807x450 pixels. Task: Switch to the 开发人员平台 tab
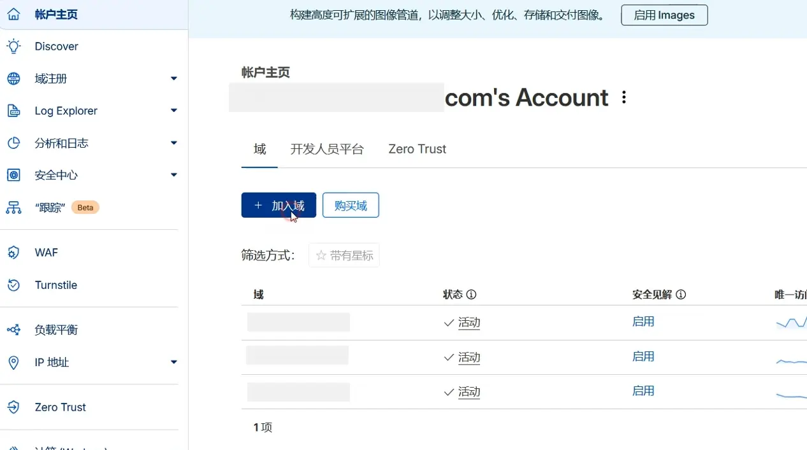[x=327, y=149]
